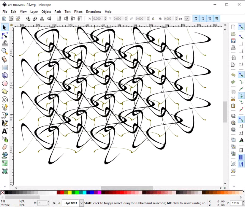The image size is (245, 207).
Task: Select the Spiral tool
Action: coord(4,100)
